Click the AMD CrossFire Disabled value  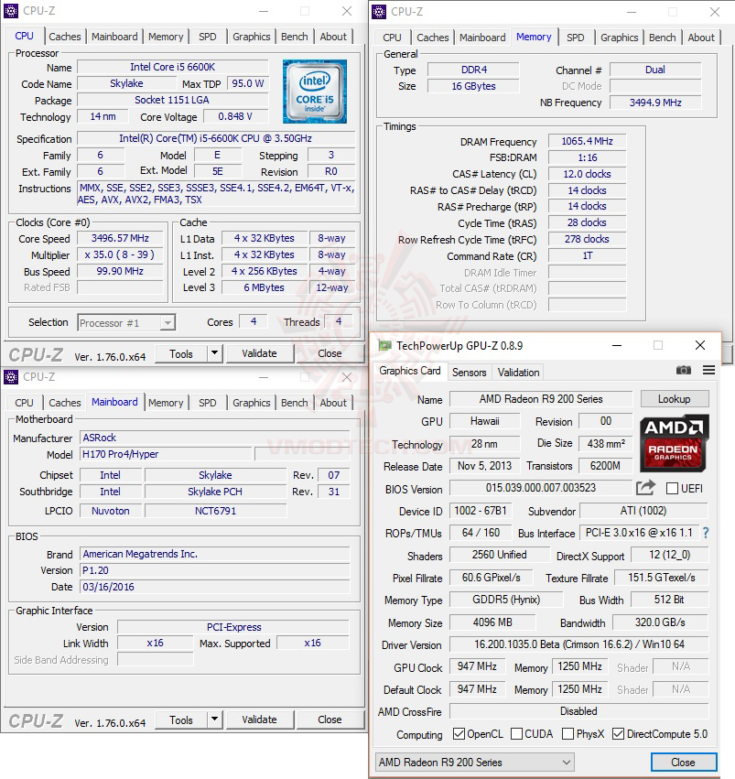[x=579, y=711]
